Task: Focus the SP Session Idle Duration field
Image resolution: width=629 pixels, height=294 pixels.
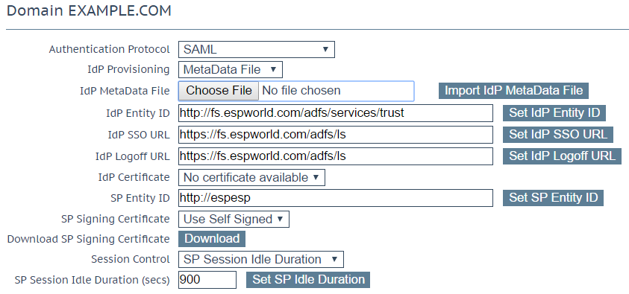Action: click(207, 280)
